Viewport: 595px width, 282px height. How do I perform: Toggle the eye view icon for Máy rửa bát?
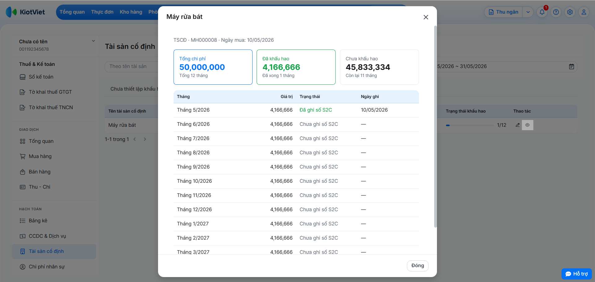point(527,125)
